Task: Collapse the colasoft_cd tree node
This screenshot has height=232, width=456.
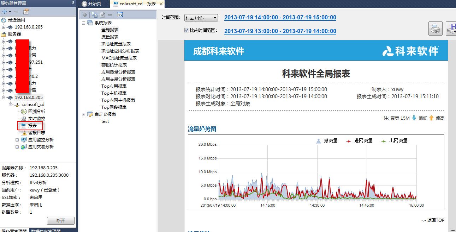Action: point(11,105)
